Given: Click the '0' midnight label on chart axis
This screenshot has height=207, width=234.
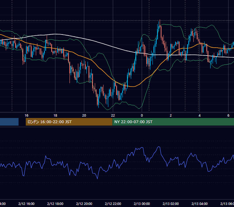Looking at the screenshot, I should pyautogui.click(x=142, y=115).
